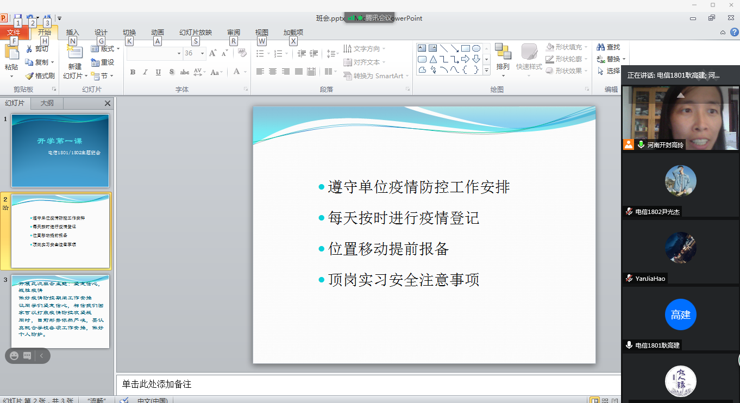This screenshot has width=740, height=403.
Task: Click the Format Painter (格式刷) icon
Action: click(29, 76)
